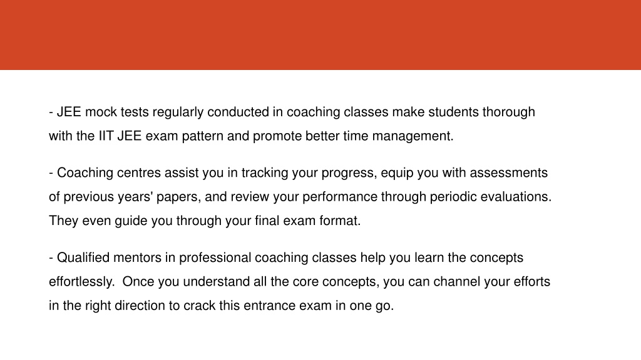Click the orange header banner
This screenshot has height=360, width=641.
(x=320, y=35)
